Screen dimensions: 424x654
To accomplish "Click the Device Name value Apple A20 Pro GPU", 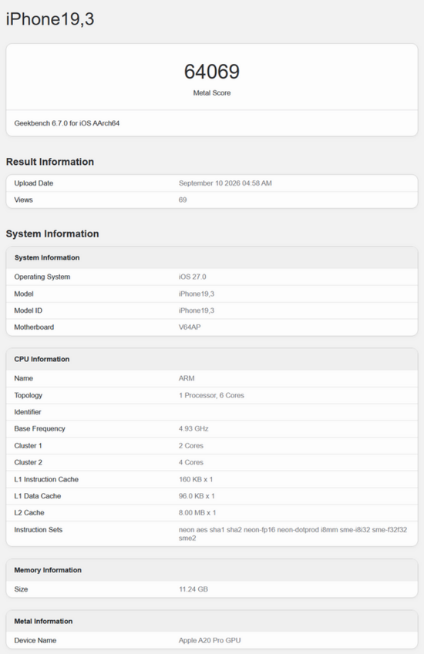I will 210,641.
